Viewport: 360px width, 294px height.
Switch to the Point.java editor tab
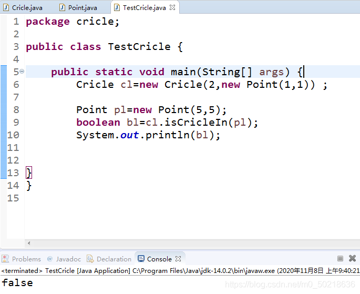pos(78,7)
